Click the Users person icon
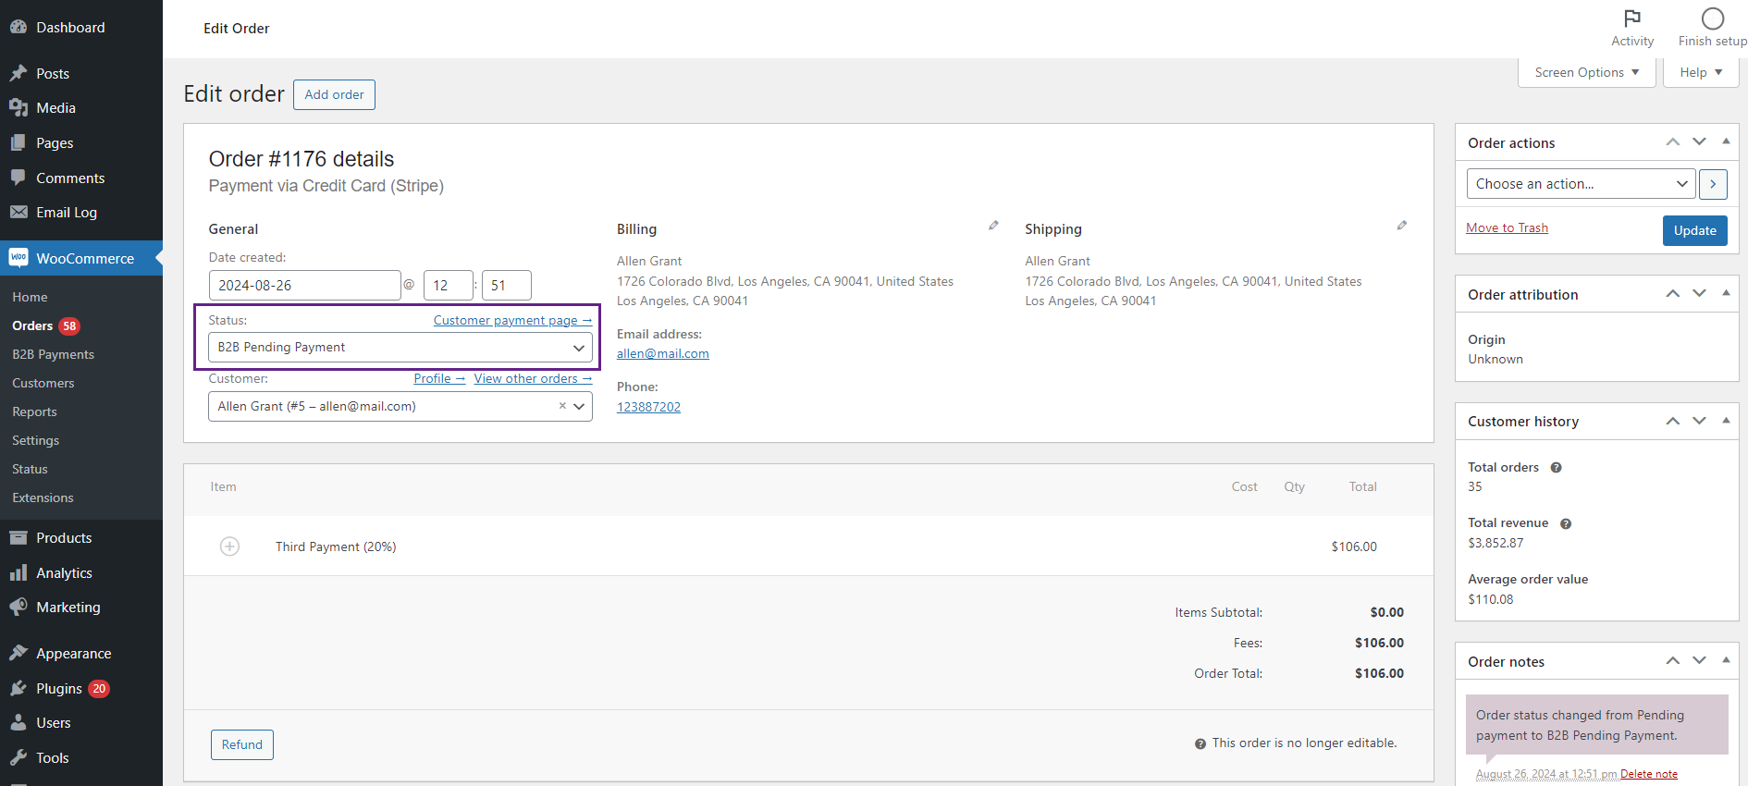 18,722
